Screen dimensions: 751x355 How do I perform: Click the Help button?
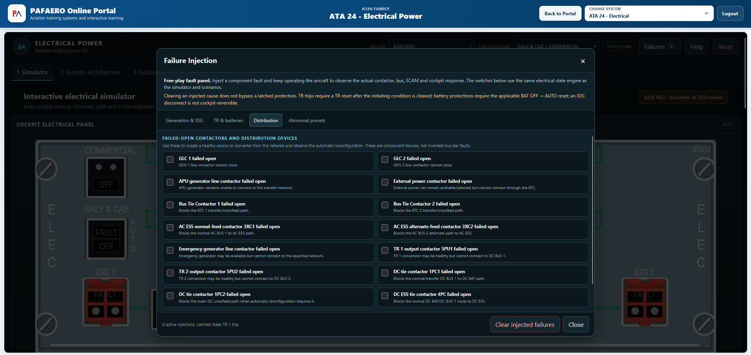696,47
